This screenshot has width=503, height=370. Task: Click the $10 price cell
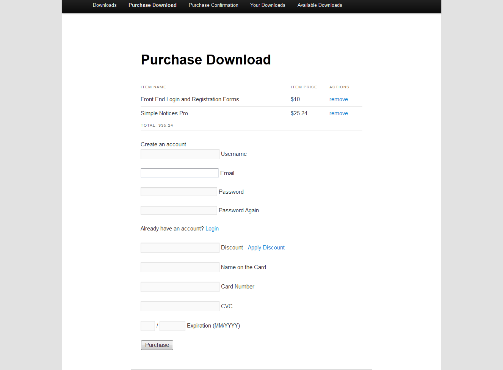[x=295, y=99]
